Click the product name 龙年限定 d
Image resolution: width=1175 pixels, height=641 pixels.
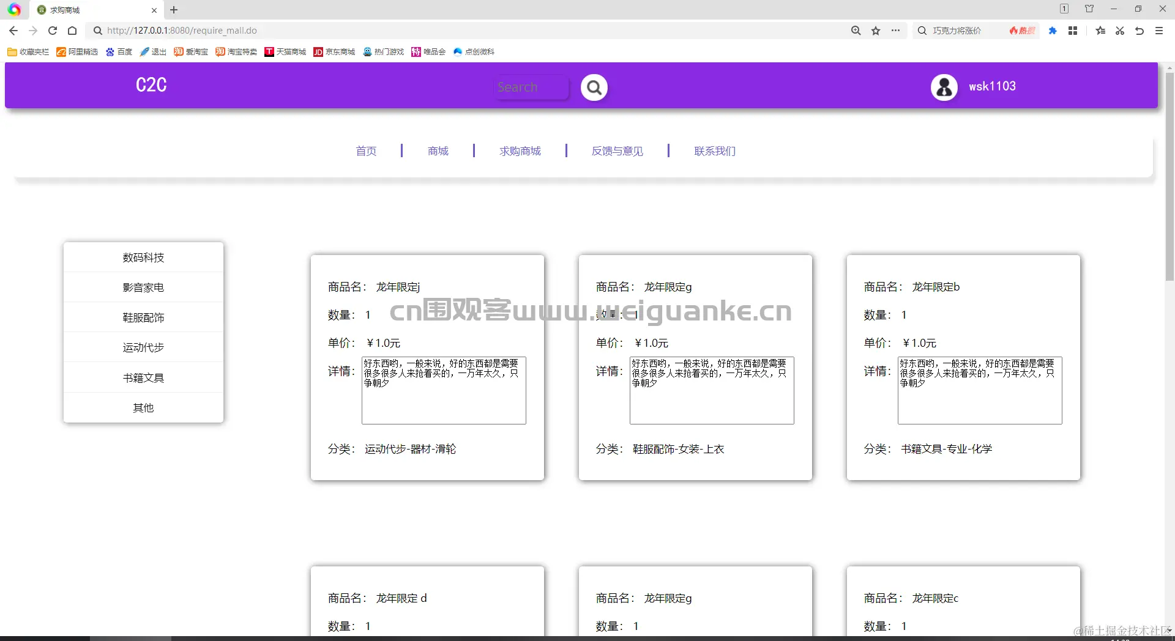pyautogui.click(x=401, y=598)
